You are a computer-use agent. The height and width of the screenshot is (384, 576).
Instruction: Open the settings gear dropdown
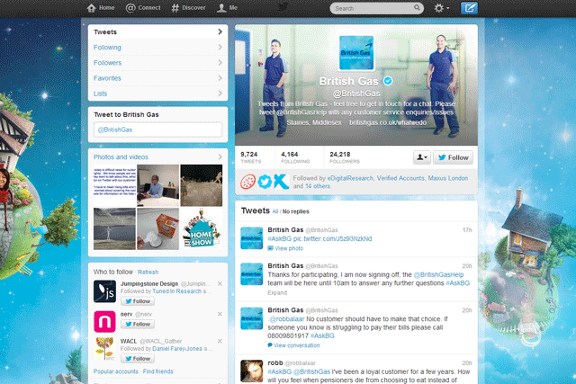[x=441, y=8]
